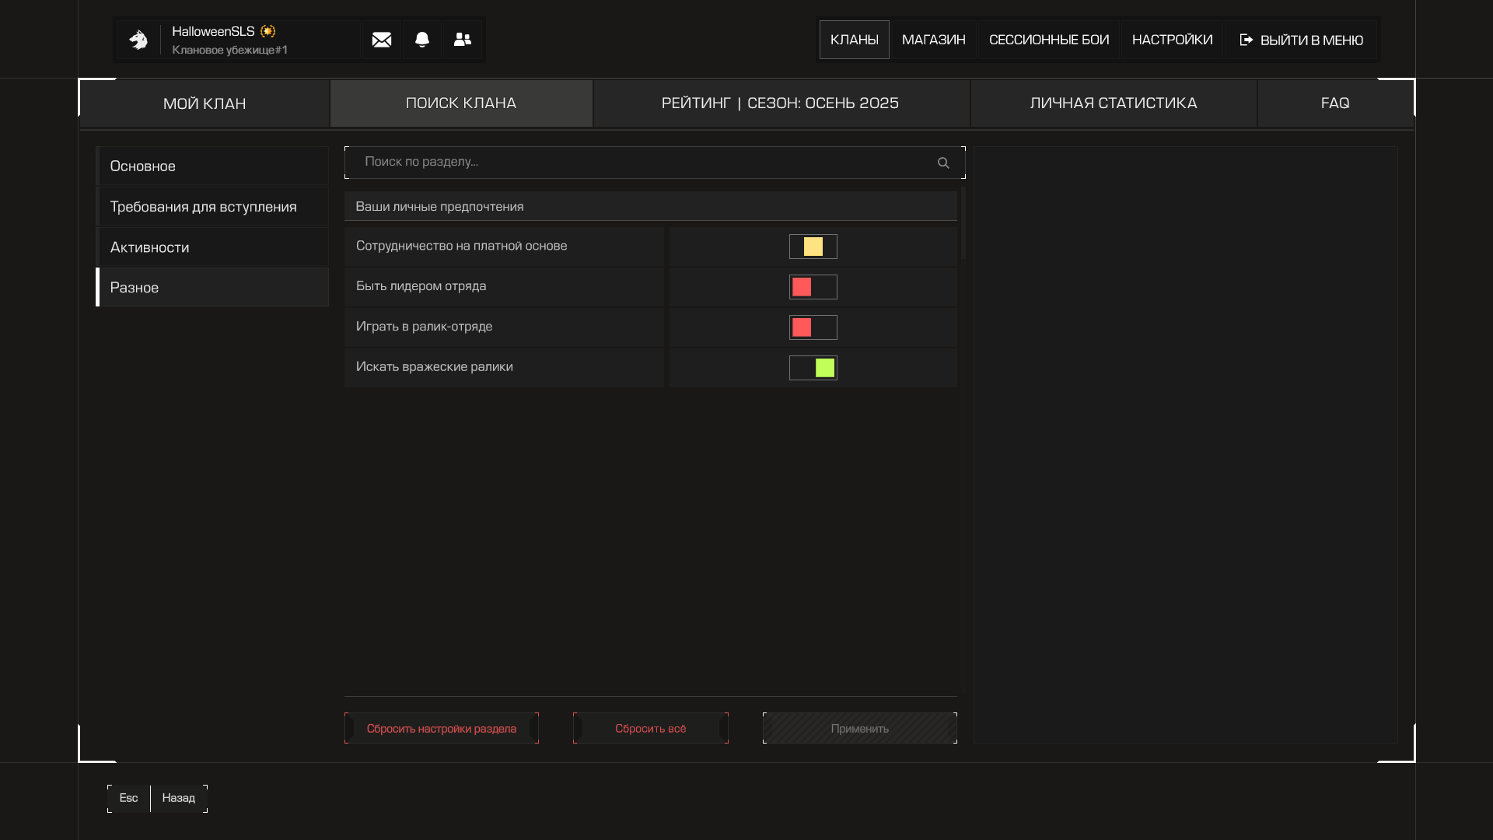The image size is (1493, 840).
Task: Click 'Сбросить настройки раздела' button
Action: point(442,729)
